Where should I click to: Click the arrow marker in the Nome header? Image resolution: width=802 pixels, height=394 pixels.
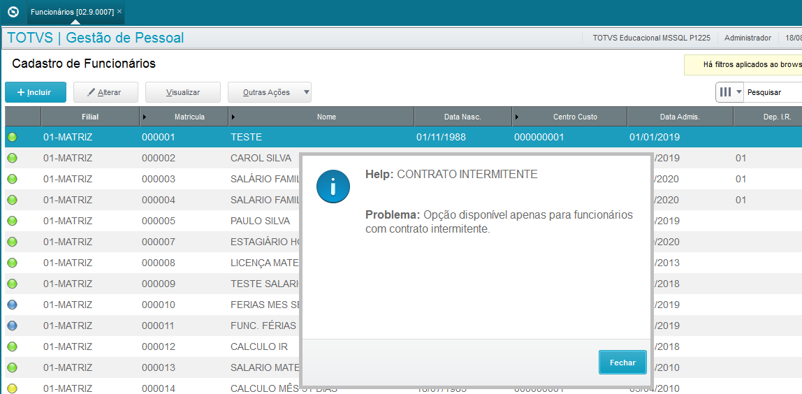point(233,117)
